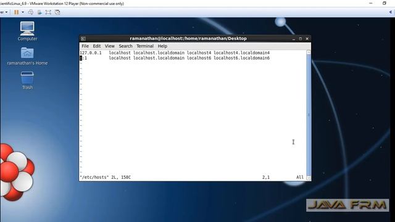
Task: Close the terminal window
Action: tap(307, 39)
